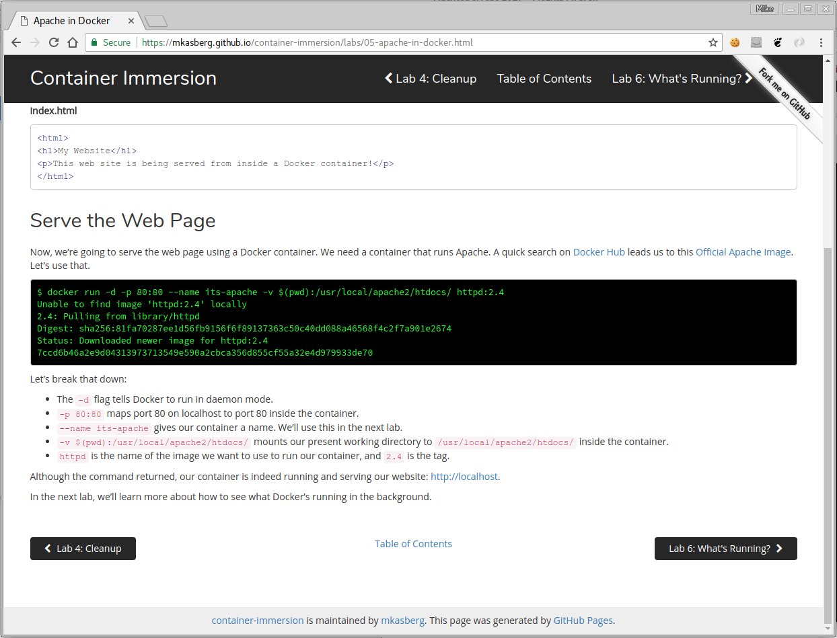This screenshot has width=837, height=638.
Task: Click the Fork me on GitHub ribbon
Action: [784, 92]
